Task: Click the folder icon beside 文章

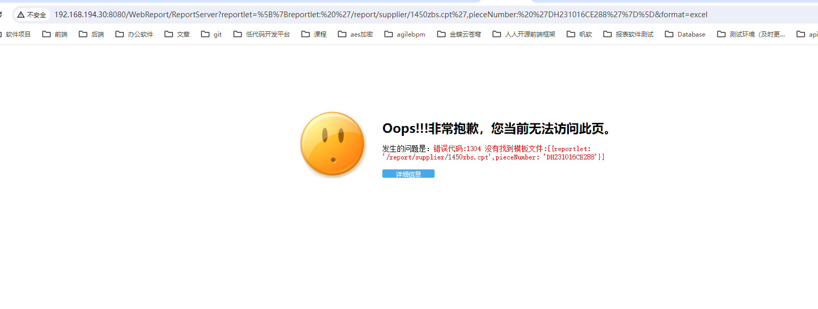Action: click(x=169, y=35)
